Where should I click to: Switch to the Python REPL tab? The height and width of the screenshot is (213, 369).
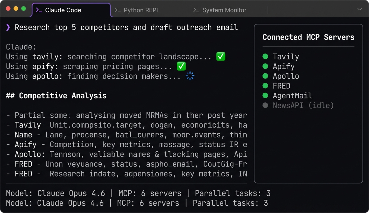[x=142, y=10]
